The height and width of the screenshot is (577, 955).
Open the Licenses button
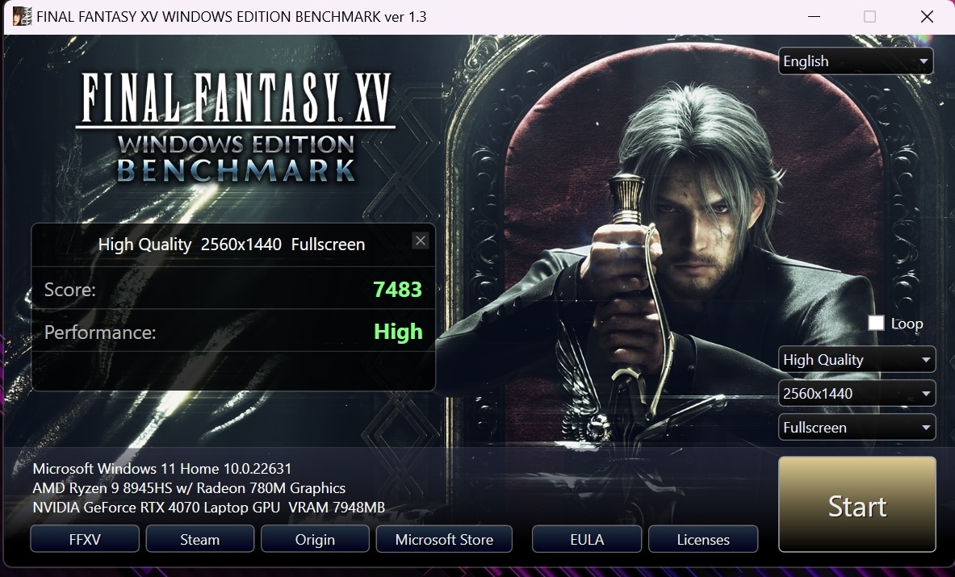point(703,540)
